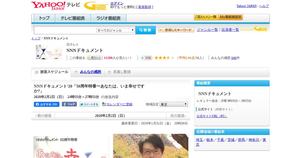301x158 pixels.
Task: Open the 地域設定 東京 region dropdown
Action: coord(174,104)
